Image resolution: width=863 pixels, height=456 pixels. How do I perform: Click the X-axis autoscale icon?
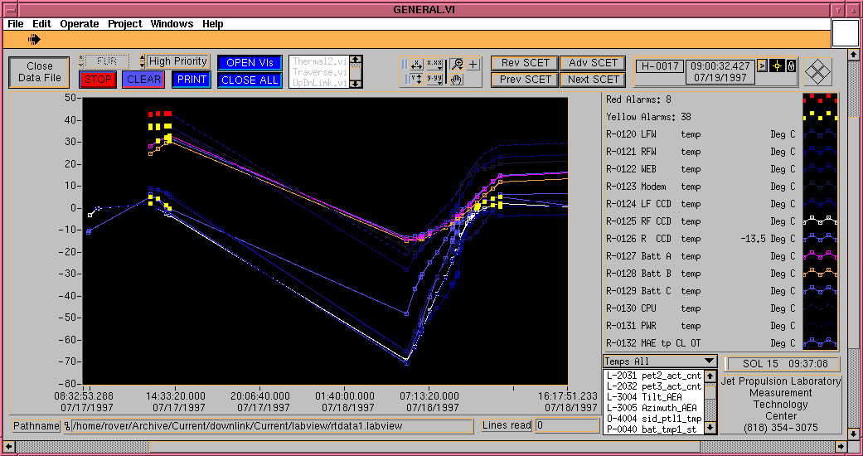point(417,64)
